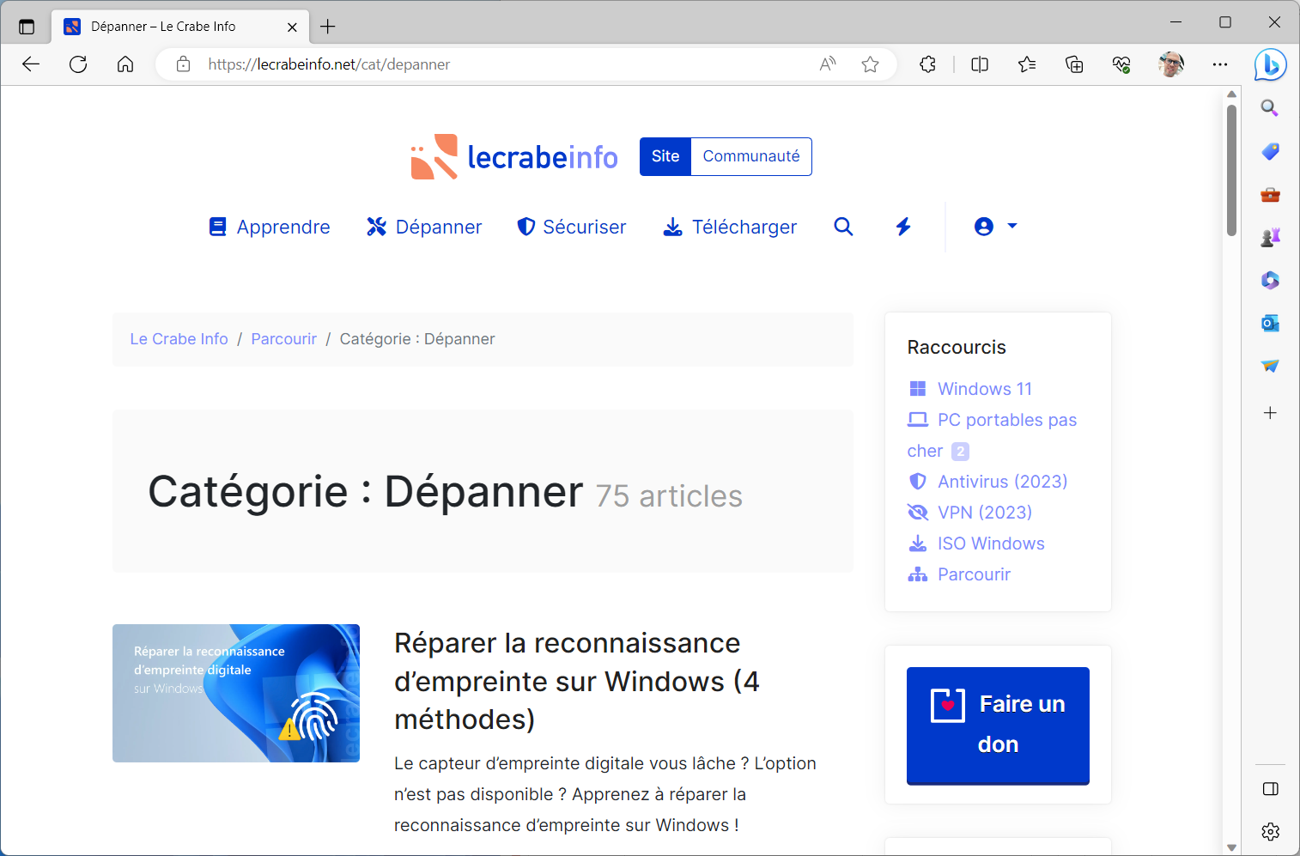The height and width of the screenshot is (856, 1300).
Task: Open the tab actions menu icon
Action: point(27,27)
